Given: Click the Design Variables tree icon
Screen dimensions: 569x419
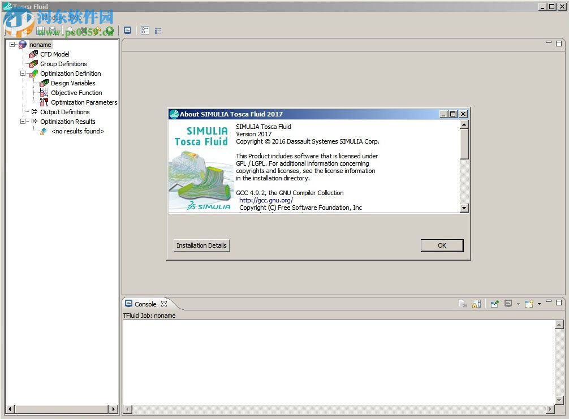Looking at the screenshot, I should pyautogui.click(x=44, y=83).
